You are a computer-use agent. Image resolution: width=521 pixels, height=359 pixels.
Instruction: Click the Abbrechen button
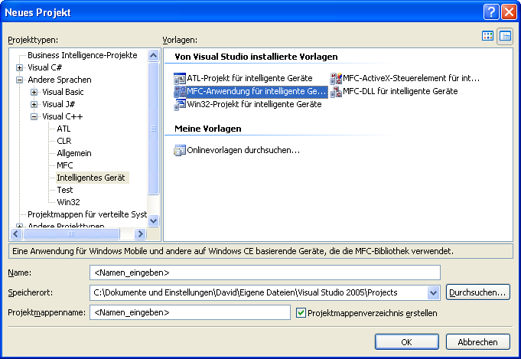pyautogui.click(x=477, y=342)
